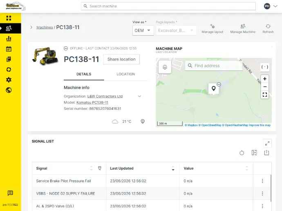Click the settings gear icon in sidebar
282x211 pixels.
(x=9, y=80)
